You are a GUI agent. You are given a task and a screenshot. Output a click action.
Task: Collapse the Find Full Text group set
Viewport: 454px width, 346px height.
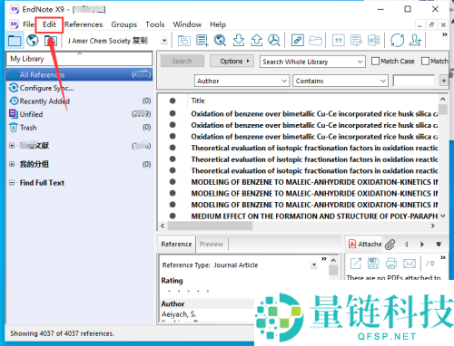click(x=12, y=183)
